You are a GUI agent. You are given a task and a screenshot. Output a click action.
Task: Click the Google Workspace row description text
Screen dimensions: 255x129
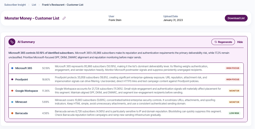pyautogui.click(x=138, y=91)
